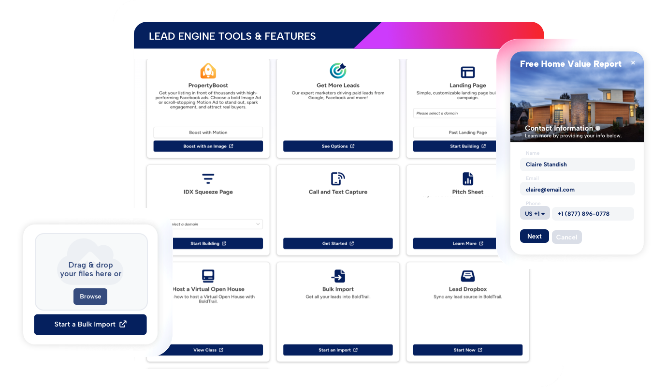Click the Start a Bulk Import button
Image resolution: width=667 pixels, height=387 pixels.
pyautogui.click(x=90, y=324)
